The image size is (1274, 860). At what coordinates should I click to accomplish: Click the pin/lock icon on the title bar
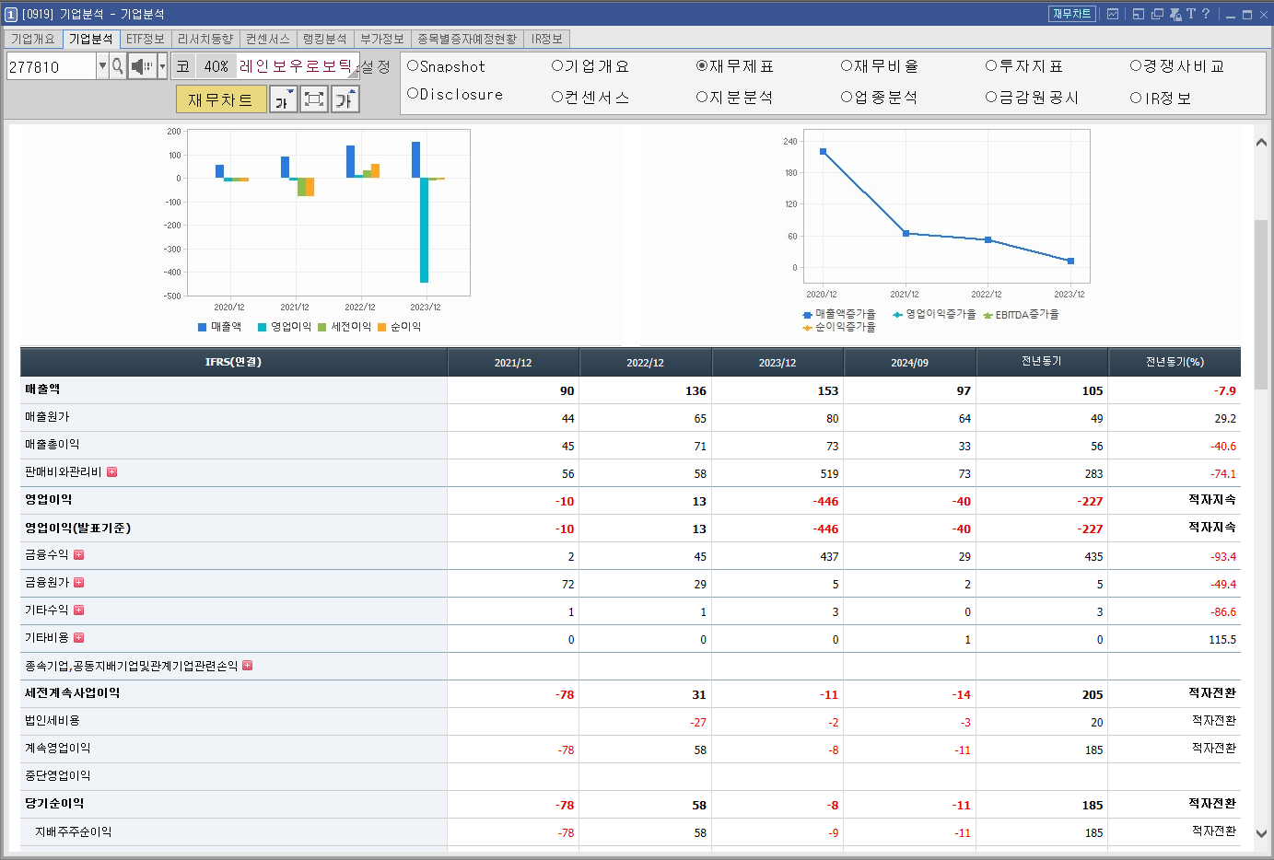pos(1175,14)
